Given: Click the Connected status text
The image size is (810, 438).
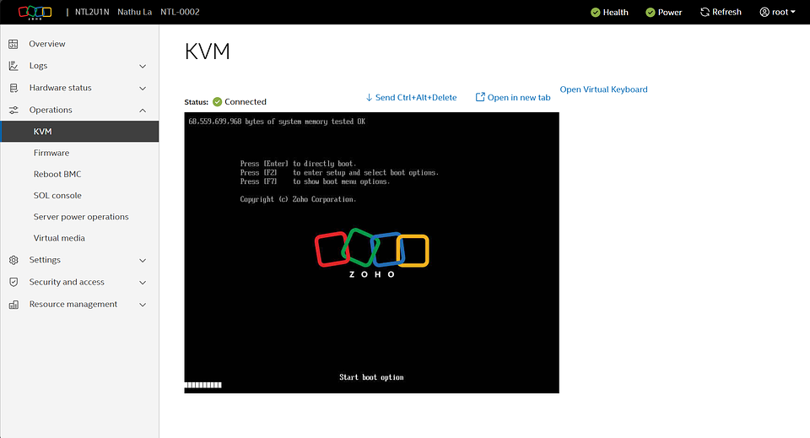Looking at the screenshot, I should [x=246, y=102].
